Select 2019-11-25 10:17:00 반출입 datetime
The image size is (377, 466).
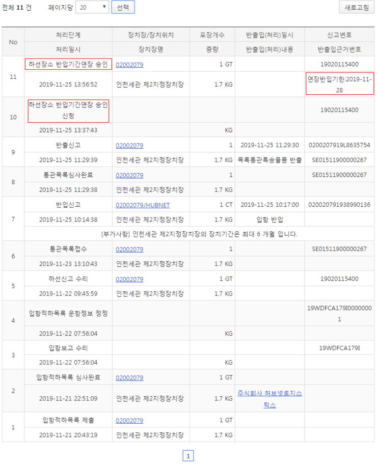click(x=270, y=204)
